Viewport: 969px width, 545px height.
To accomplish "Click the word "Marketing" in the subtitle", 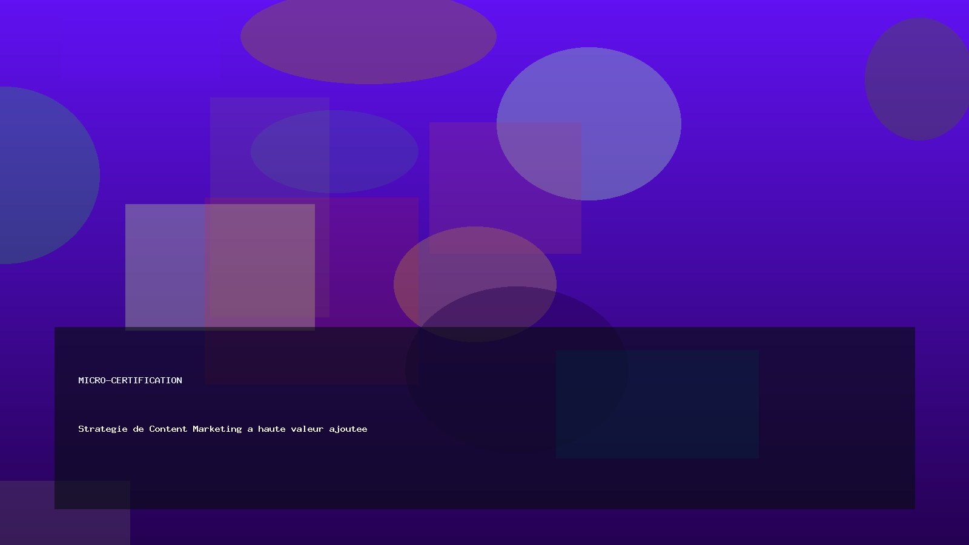I will pos(217,429).
